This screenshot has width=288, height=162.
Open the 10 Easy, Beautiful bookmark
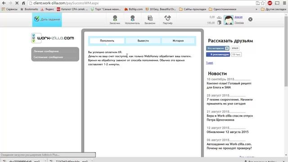(x=161, y=9)
